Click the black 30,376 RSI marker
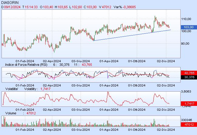The width and height of the screenshot is (197, 135). click(189, 77)
